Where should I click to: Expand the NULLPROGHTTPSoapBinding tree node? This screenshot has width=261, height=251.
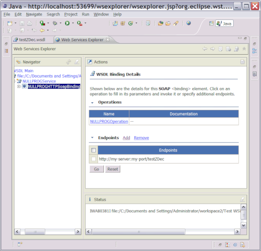pyautogui.click(x=19, y=86)
